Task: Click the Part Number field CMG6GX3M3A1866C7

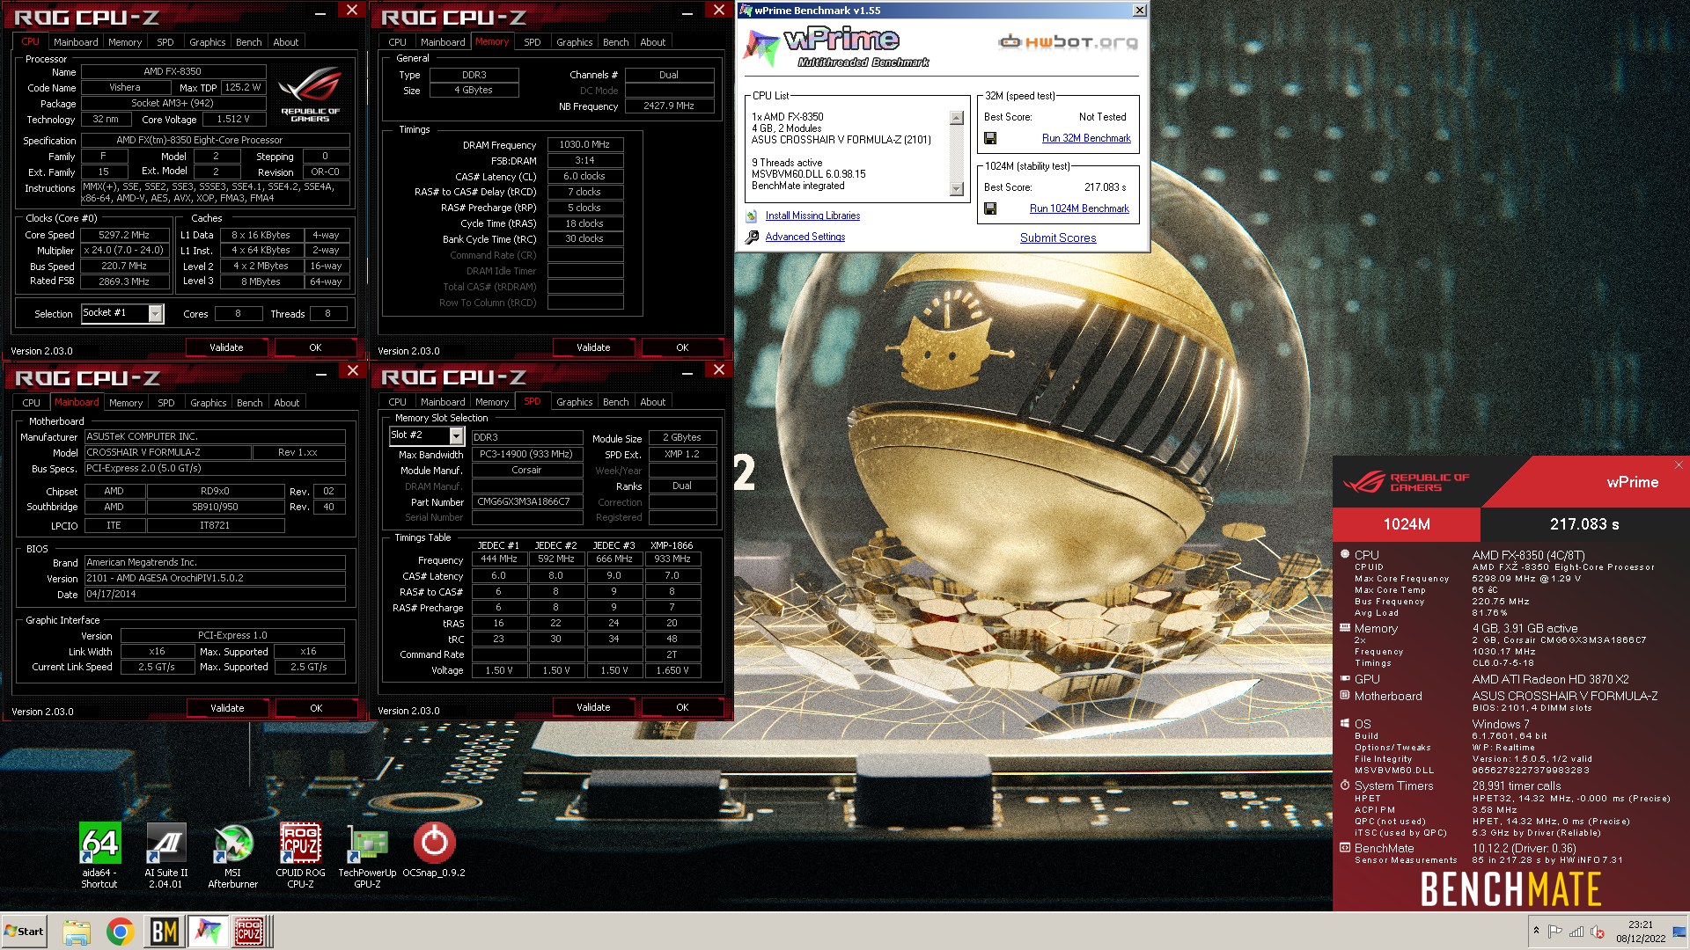Action: pos(526,502)
